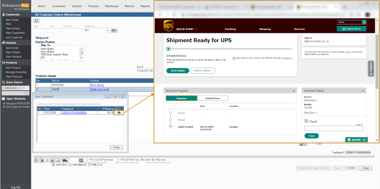Click the UPS shipment progress bar start marker
The width and height of the screenshot is (380, 189).
pyautogui.click(x=168, y=49)
